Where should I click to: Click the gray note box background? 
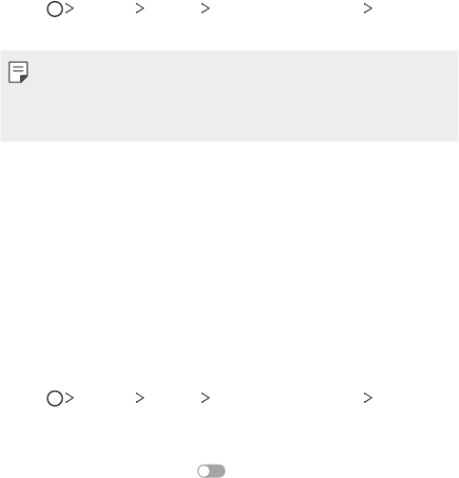229,96
